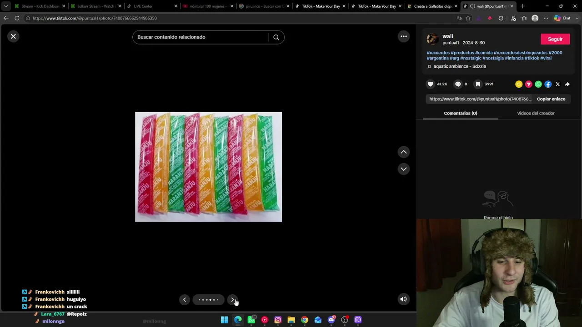582x327 pixels.
Task: Like the post with the heart icon
Action: point(431,84)
